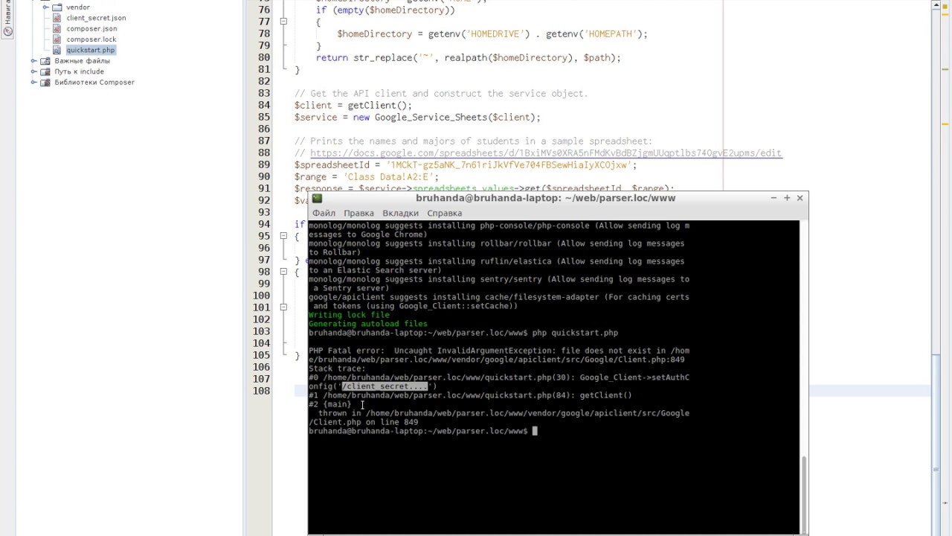This screenshot has height=536, width=952.
Task: Click the vendor folder icon
Action: (x=57, y=7)
